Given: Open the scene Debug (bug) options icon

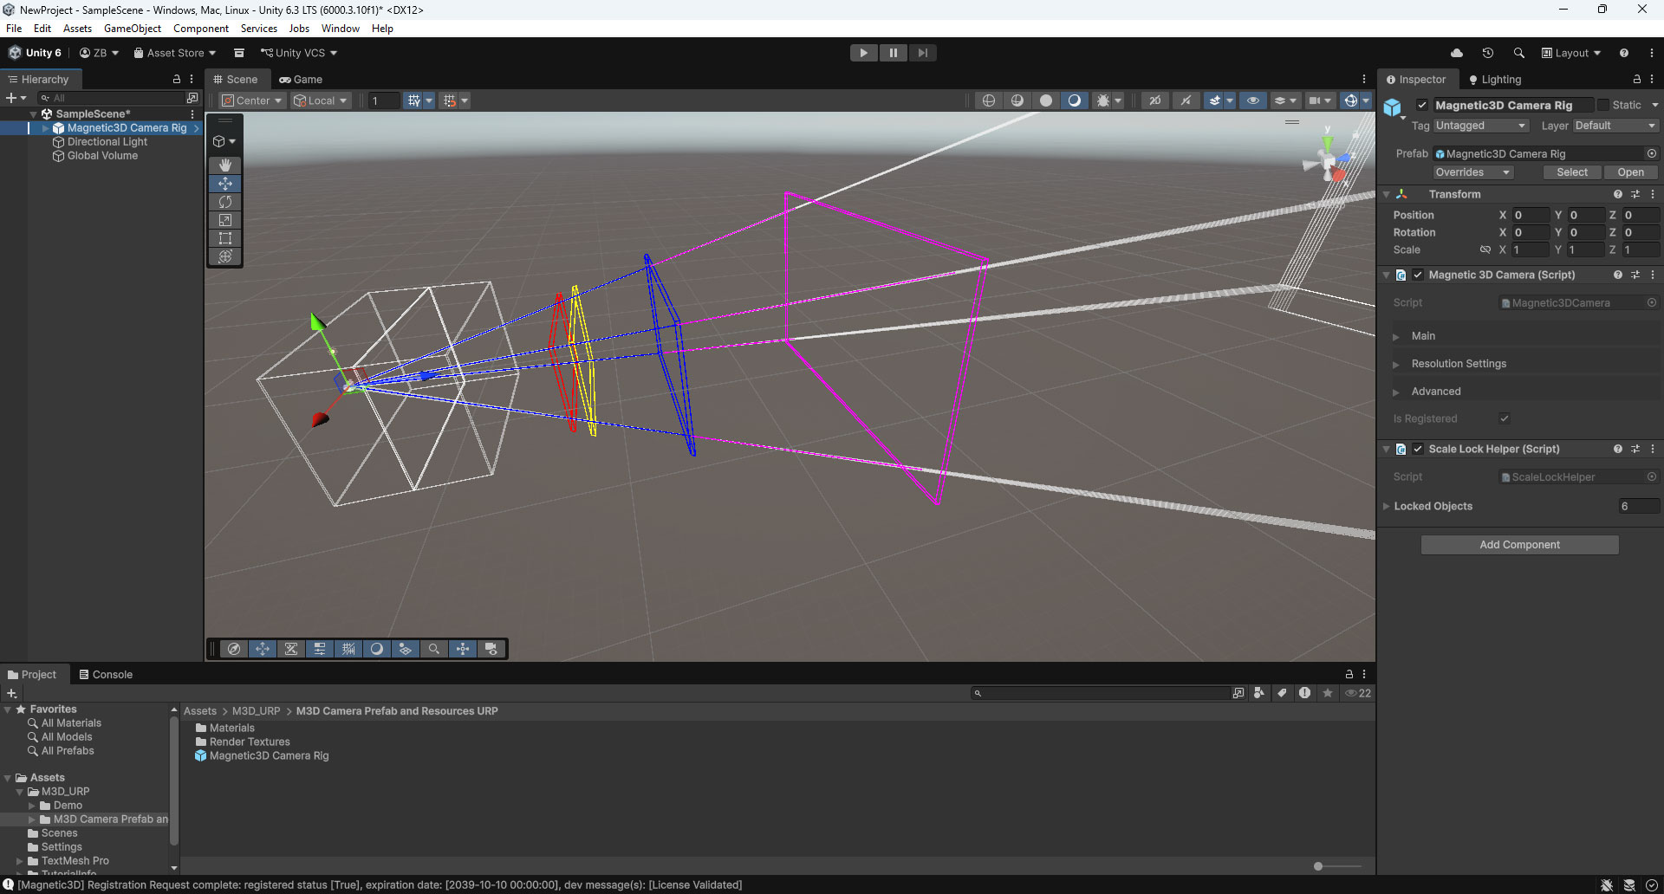Looking at the screenshot, I should coord(1102,100).
